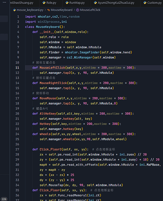Click Python icon on AyumiZhongKuiZhuaGui.py tab
Viewport: 163px width, 201px height.
(x=95, y=3)
